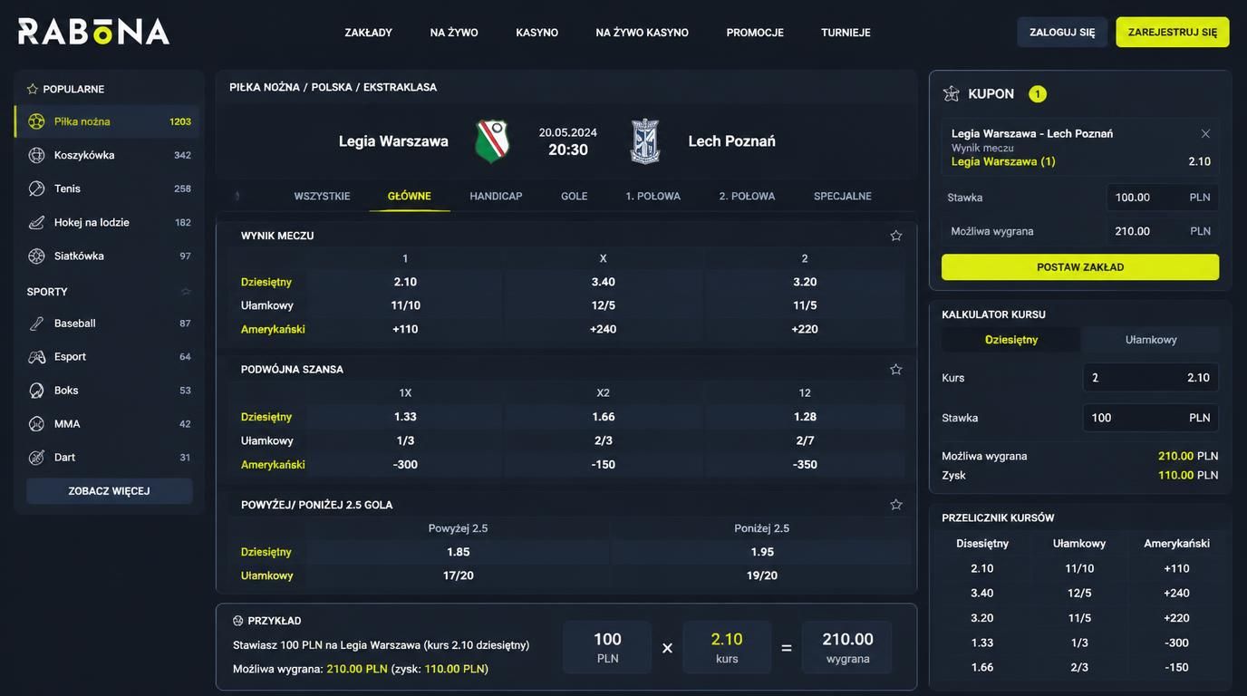Click the Legia Warszawa team crest
The image size is (1247, 696).
pyautogui.click(x=492, y=141)
